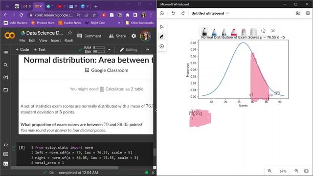Open Indie Hackers bookmark
This screenshot has height=176, width=313.
(x=15, y=23)
